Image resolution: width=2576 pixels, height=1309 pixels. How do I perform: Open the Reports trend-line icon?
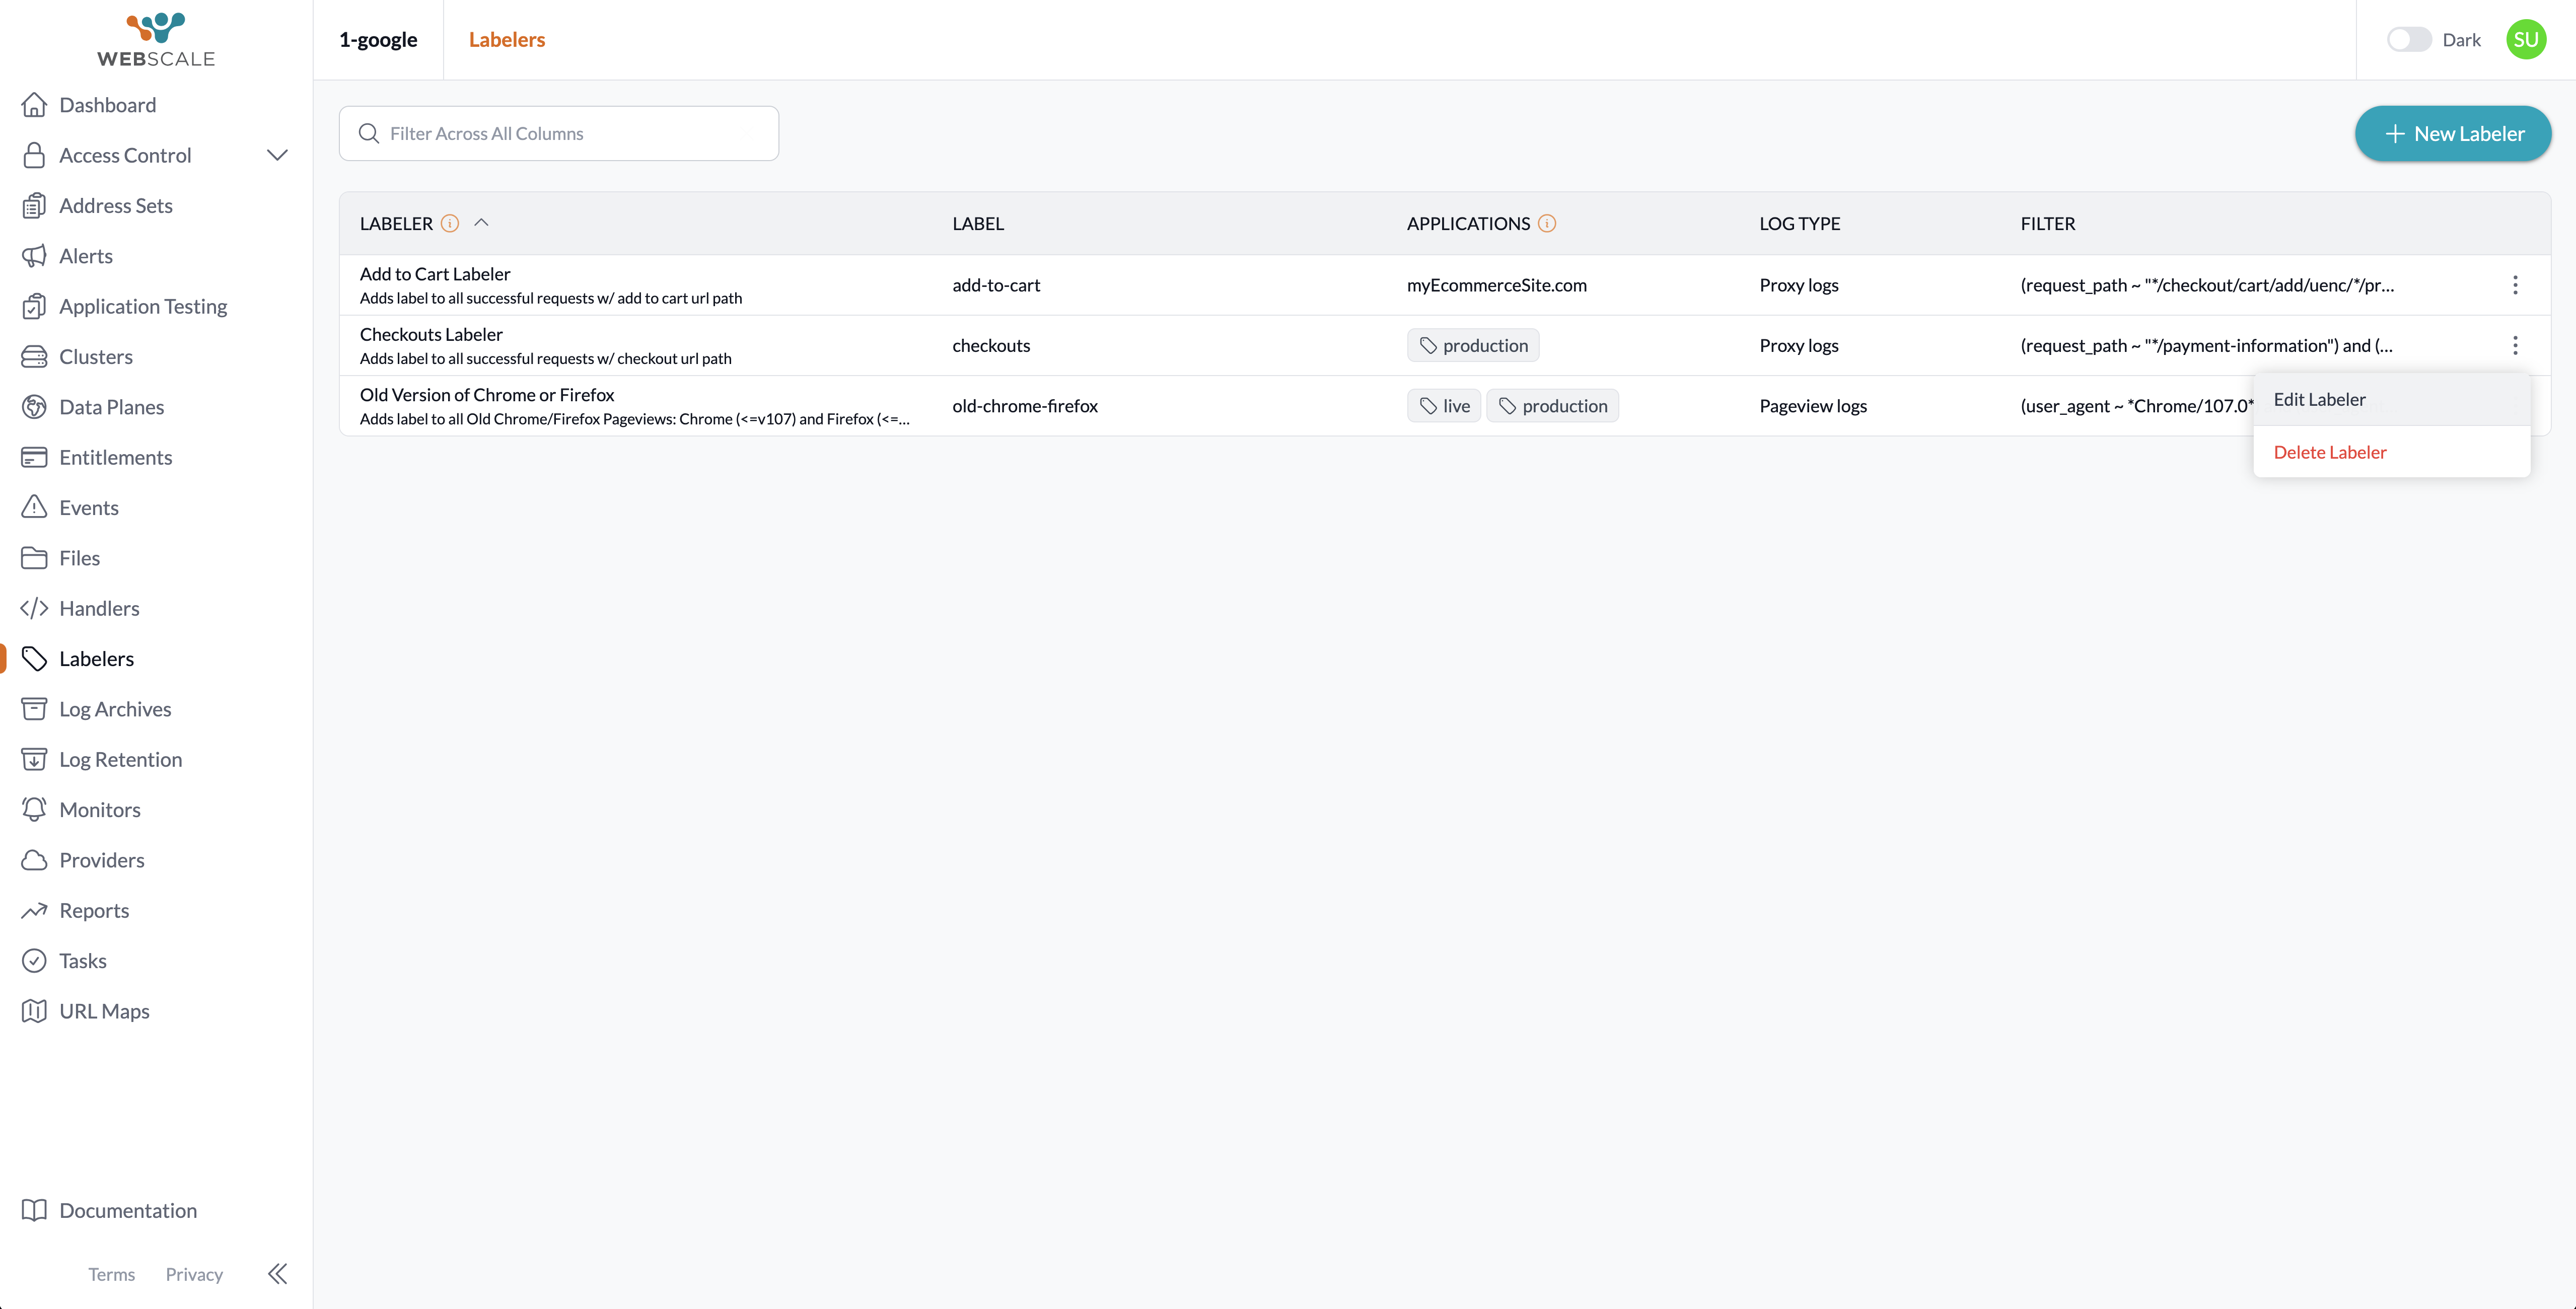(x=34, y=910)
